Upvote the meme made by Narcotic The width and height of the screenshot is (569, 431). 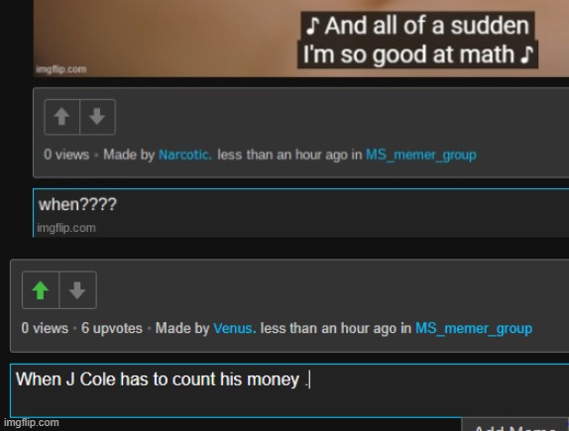point(61,117)
